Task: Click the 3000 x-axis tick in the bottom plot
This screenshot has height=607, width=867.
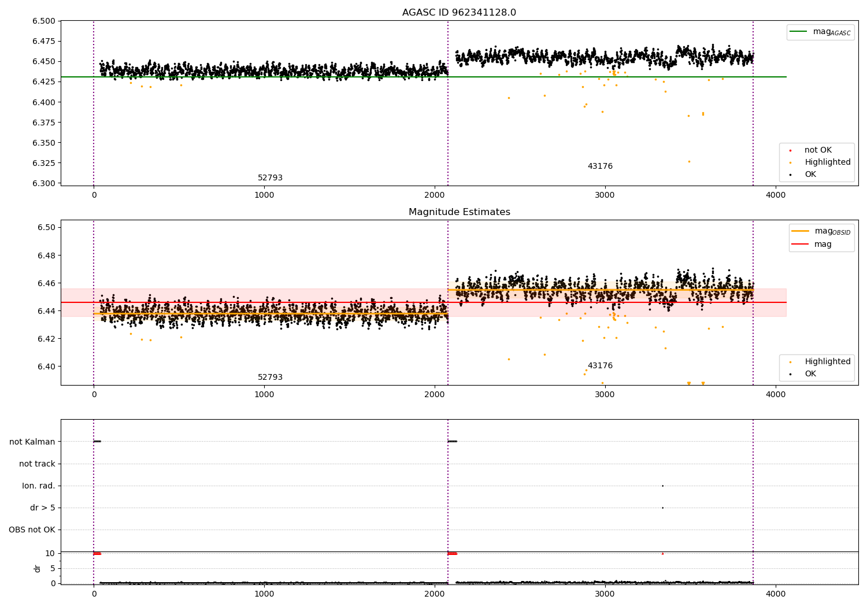Action: 605,594
